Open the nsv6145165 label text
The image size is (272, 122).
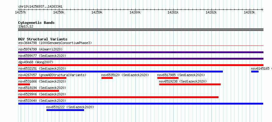tap(260, 68)
